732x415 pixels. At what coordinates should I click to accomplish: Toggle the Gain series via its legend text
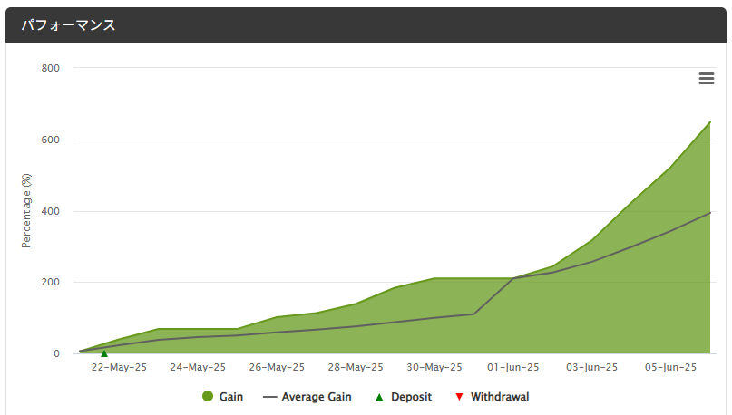click(x=230, y=397)
